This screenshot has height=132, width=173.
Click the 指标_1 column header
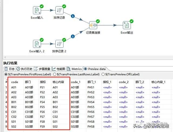tap(107, 82)
